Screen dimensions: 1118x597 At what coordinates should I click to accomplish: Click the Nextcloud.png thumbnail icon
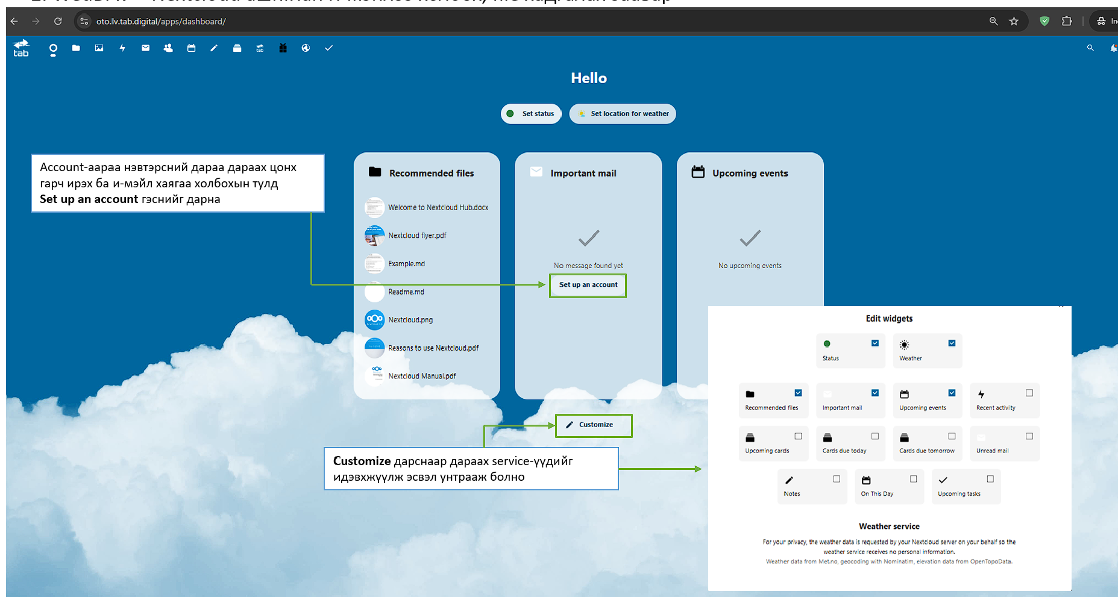point(374,320)
